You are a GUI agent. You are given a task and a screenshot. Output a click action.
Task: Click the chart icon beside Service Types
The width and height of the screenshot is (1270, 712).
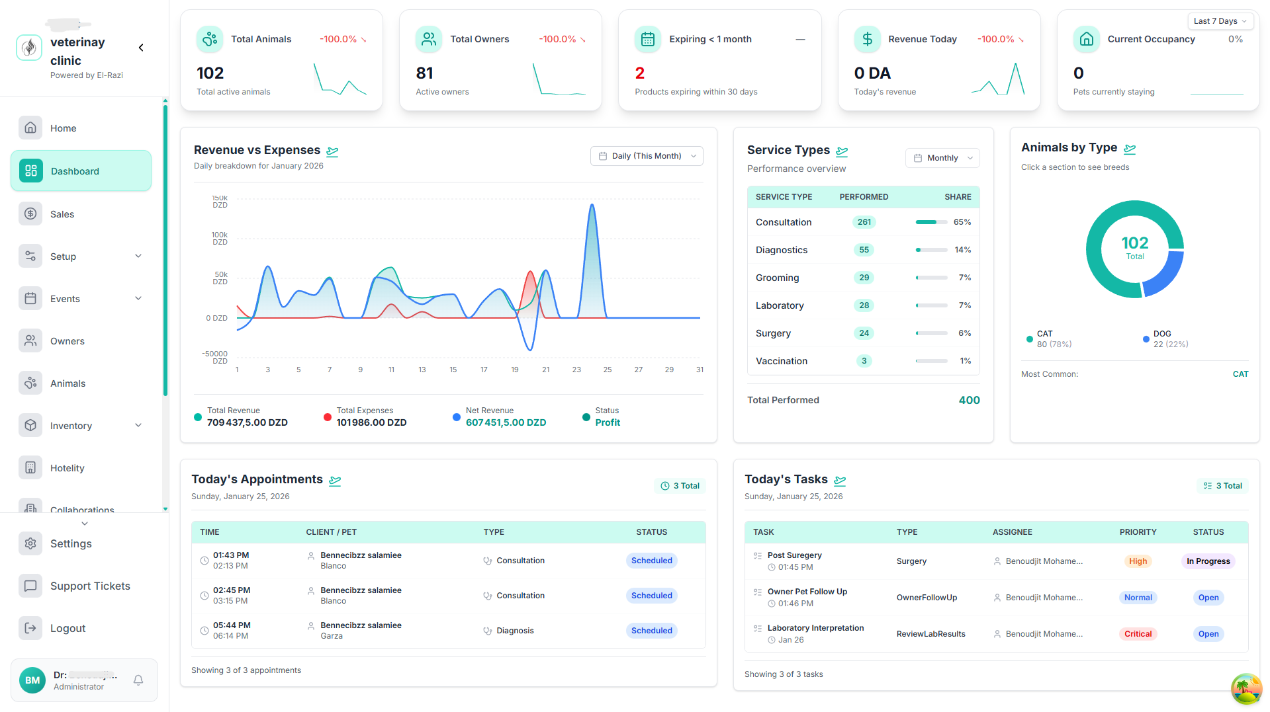(842, 151)
